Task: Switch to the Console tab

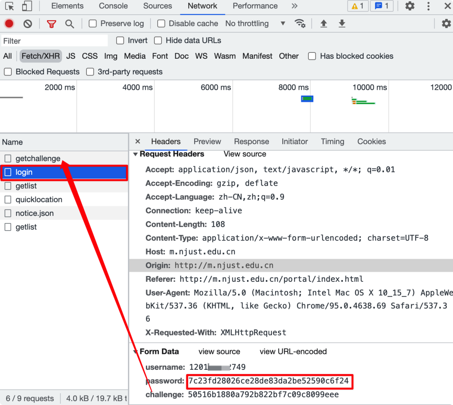Action: tap(113, 6)
